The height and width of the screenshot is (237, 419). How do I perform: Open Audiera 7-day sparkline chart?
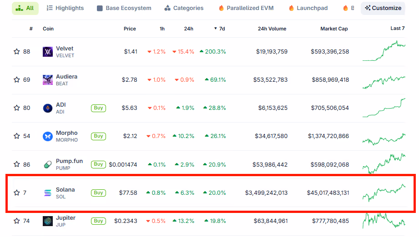point(384,82)
